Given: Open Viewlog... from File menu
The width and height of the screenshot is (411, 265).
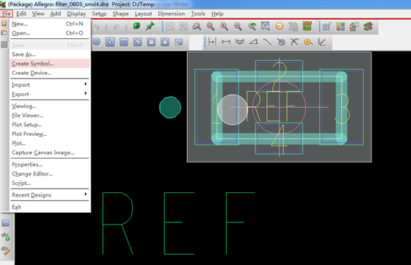Looking at the screenshot, I should [x=49, y=106].
